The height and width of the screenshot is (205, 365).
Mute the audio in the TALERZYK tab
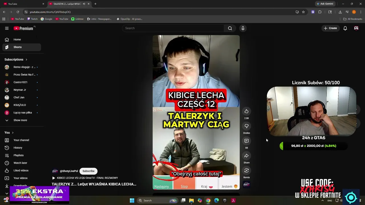84,4
